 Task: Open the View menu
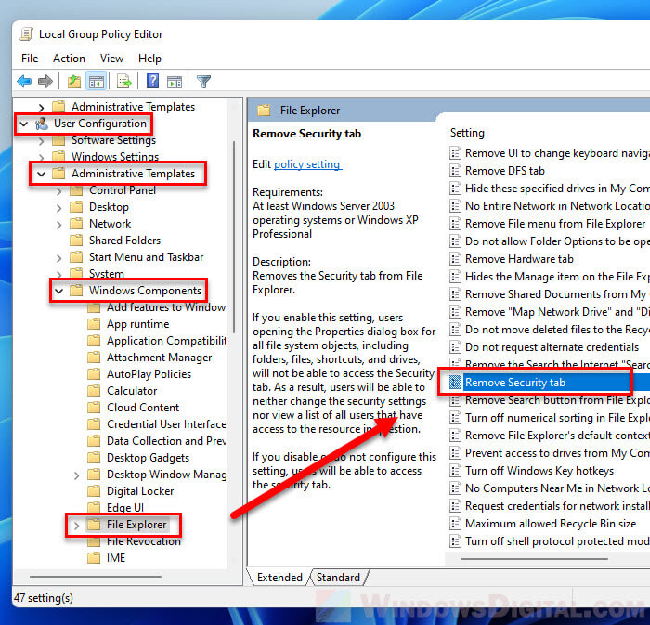[x=111, y=59]
